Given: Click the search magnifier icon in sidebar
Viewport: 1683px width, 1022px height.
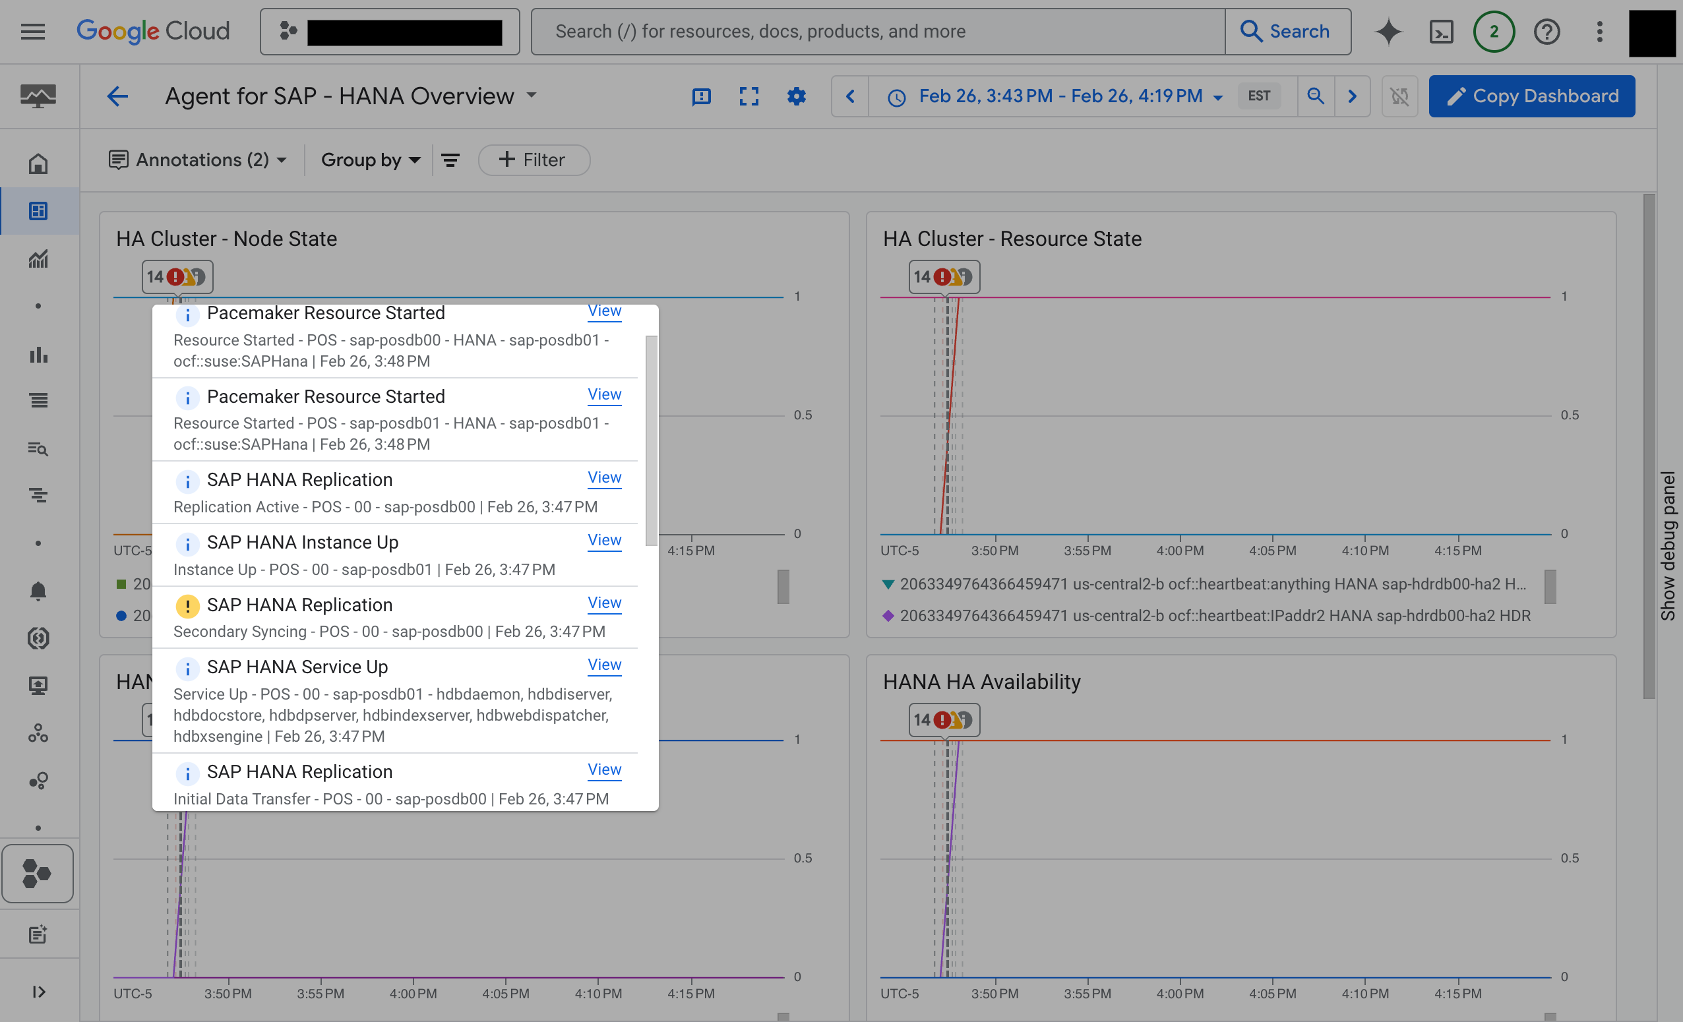Looking at the screenshot, I should tap(38, 448).
